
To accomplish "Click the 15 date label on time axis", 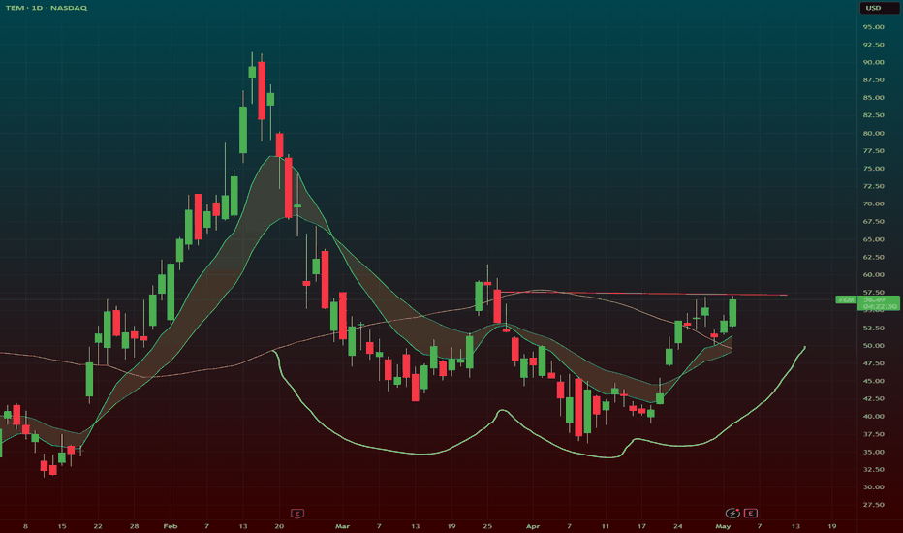I will (x=62, y=526).
